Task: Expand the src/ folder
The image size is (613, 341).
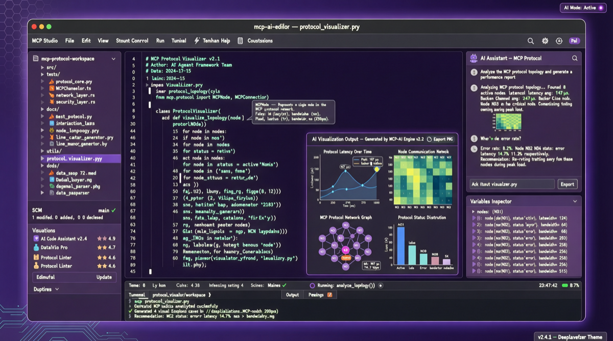Action: (42, 67)
